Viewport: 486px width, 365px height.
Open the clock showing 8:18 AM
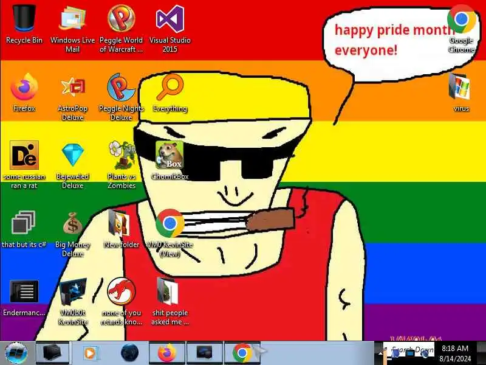[x=454, y=353]
